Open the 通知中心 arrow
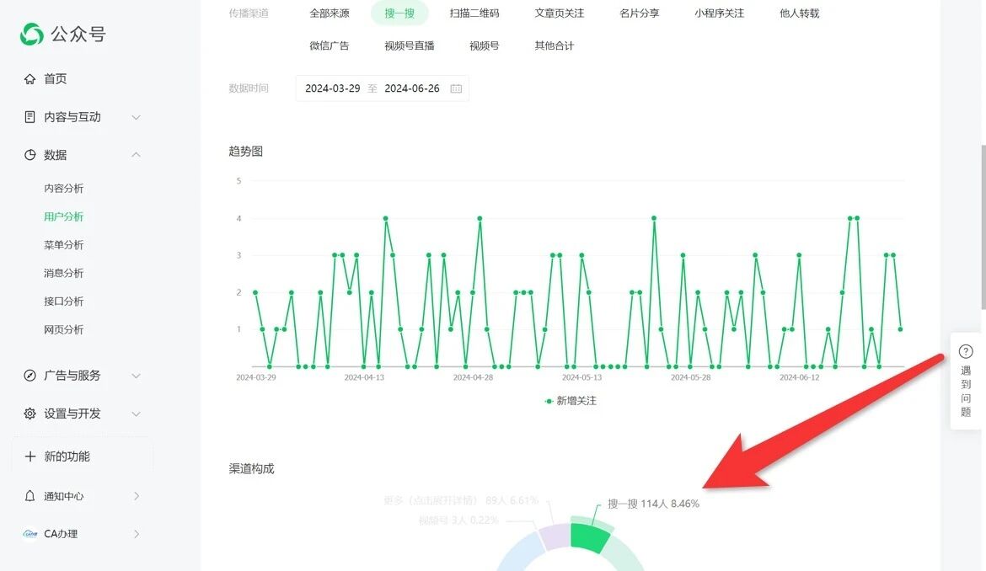The width and height of the screenshot is (986, 571). [x=137, y=496]
